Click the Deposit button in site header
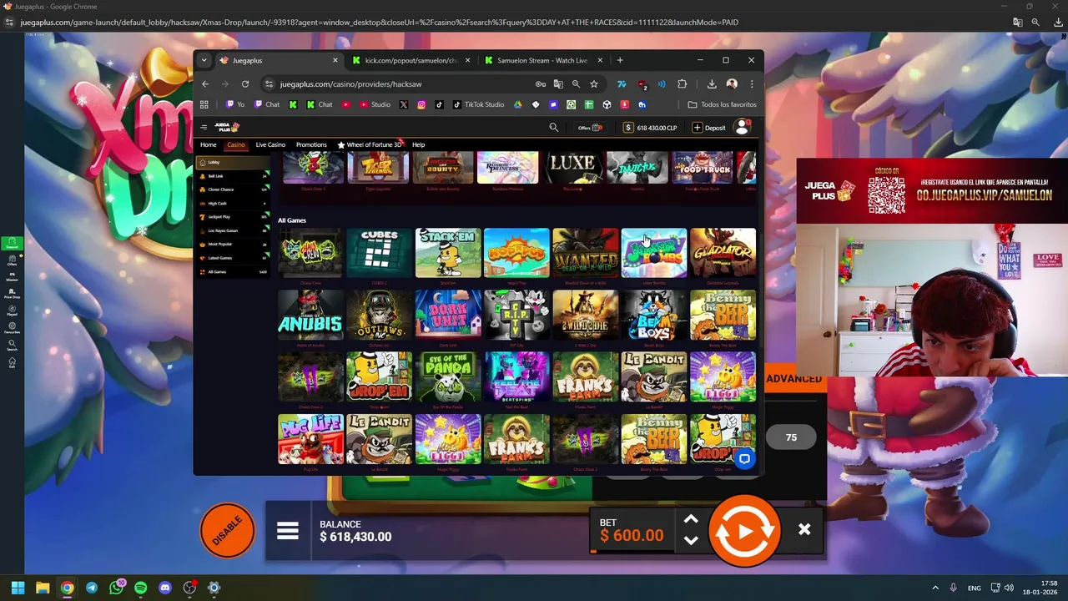The image size is (1068, 601). point(709,128)
